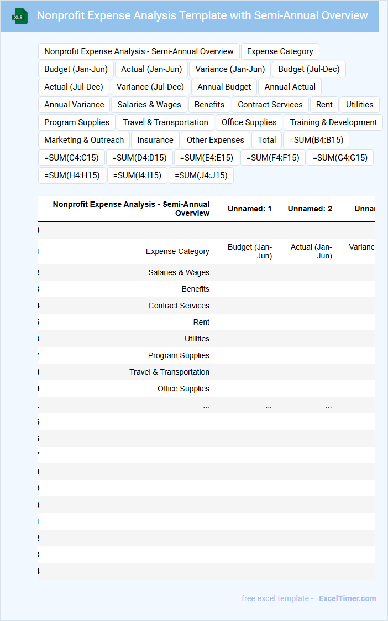This screenshot has height=621, width=388.
Task: Select the 'Travel & Transportation' table row
Action: tap(206, 372)
